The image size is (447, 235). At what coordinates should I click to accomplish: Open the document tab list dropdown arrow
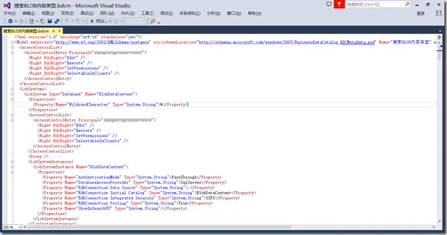pyautogui.click(x=440, y=31)
